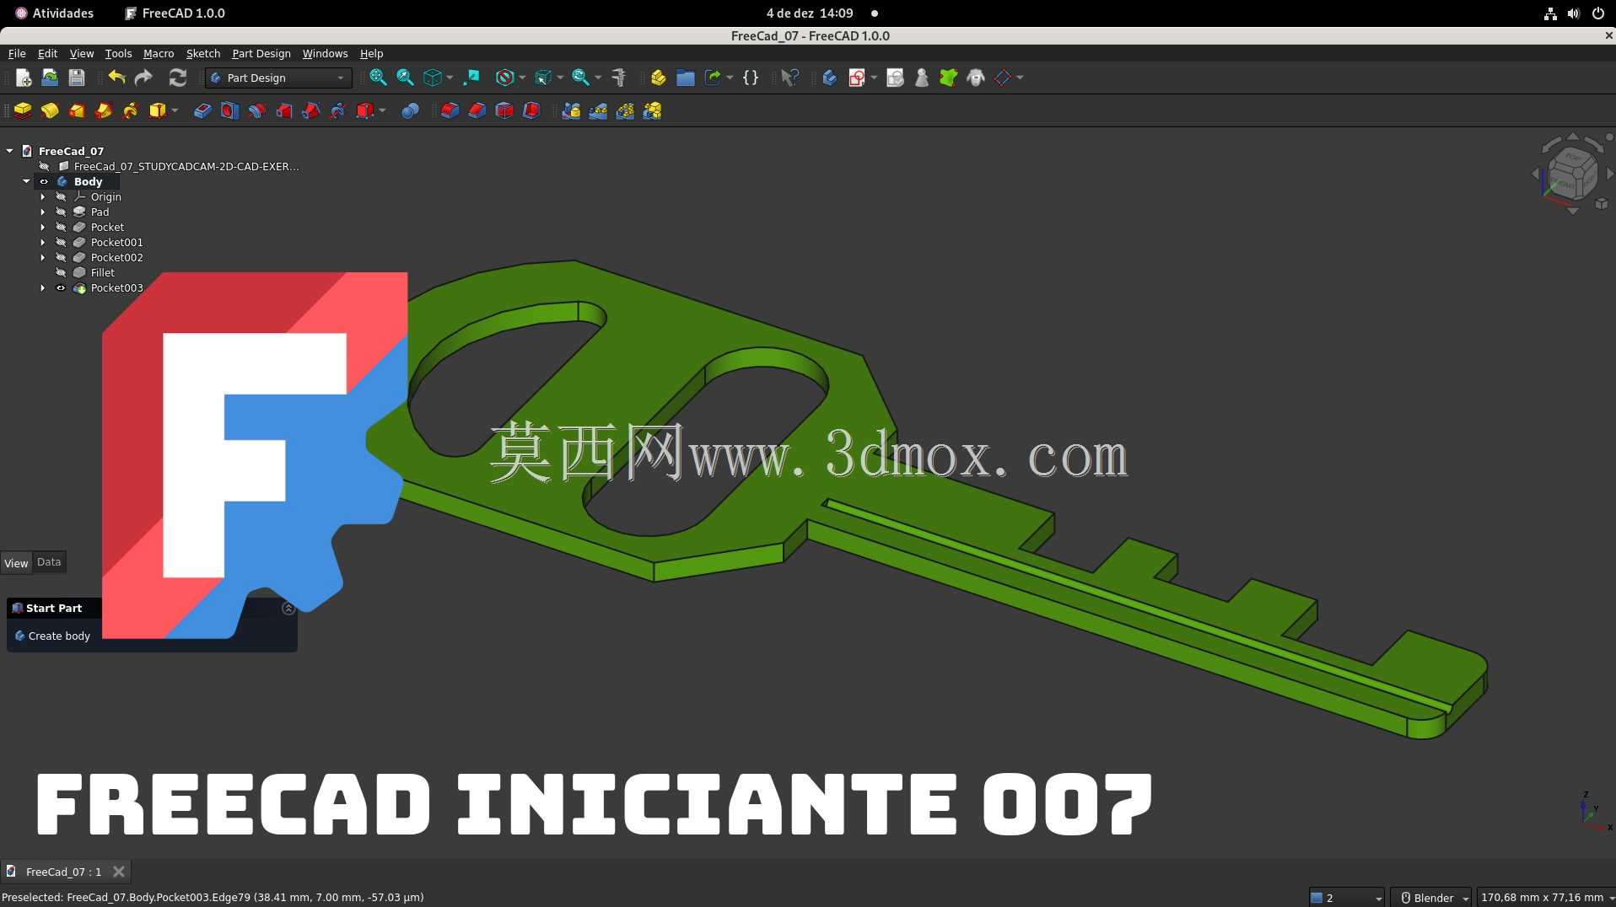Image resolution: width=1616 pixels, height=907 pixels.
Task: Toggle visibility of the Body
Action: coord(44,181)
